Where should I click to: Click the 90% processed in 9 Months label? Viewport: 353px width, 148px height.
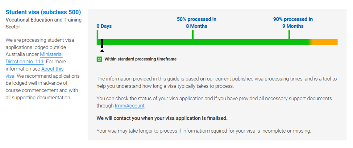[293, 23]
